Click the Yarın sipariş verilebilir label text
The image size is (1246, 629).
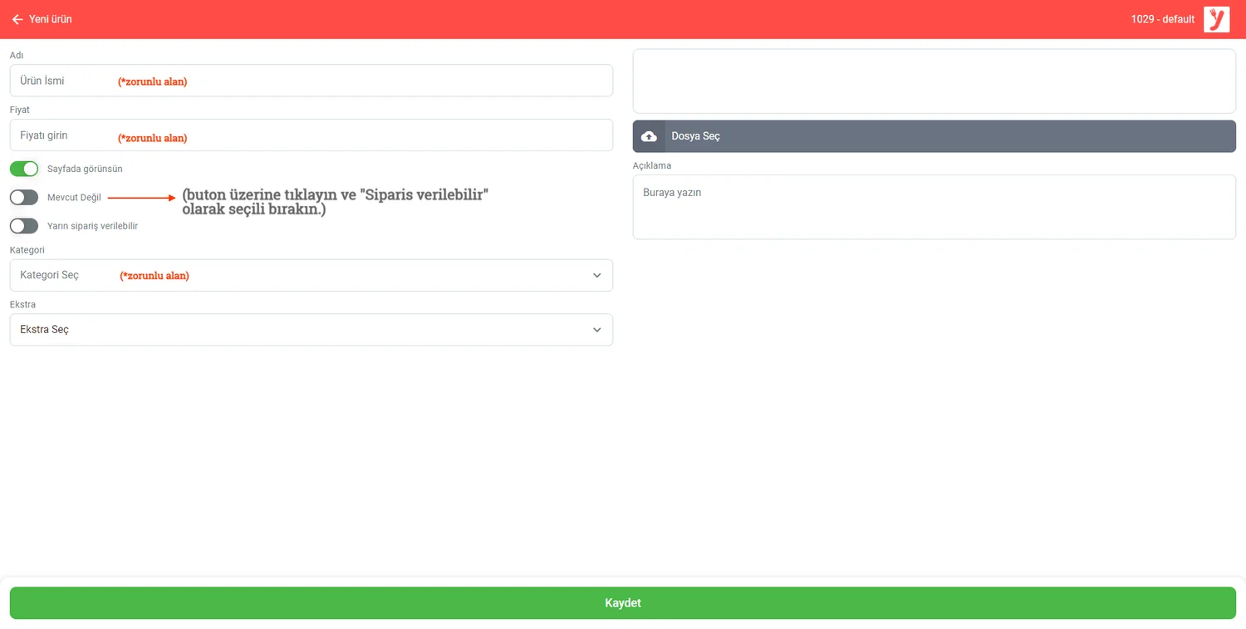[x=92, y=226]
